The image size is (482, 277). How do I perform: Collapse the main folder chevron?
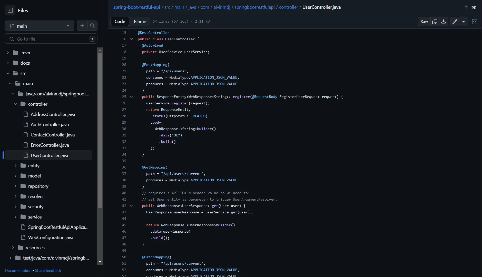point(11,83)
